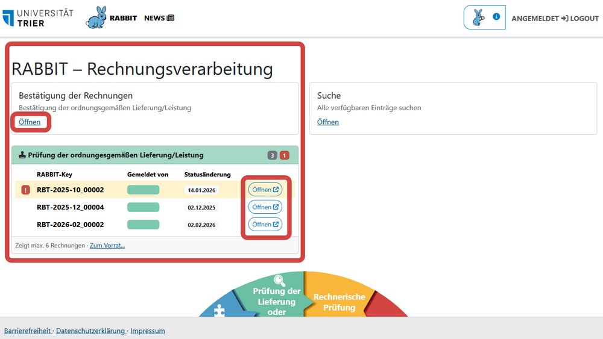Open the Suche card via Öffnen link

327,122
